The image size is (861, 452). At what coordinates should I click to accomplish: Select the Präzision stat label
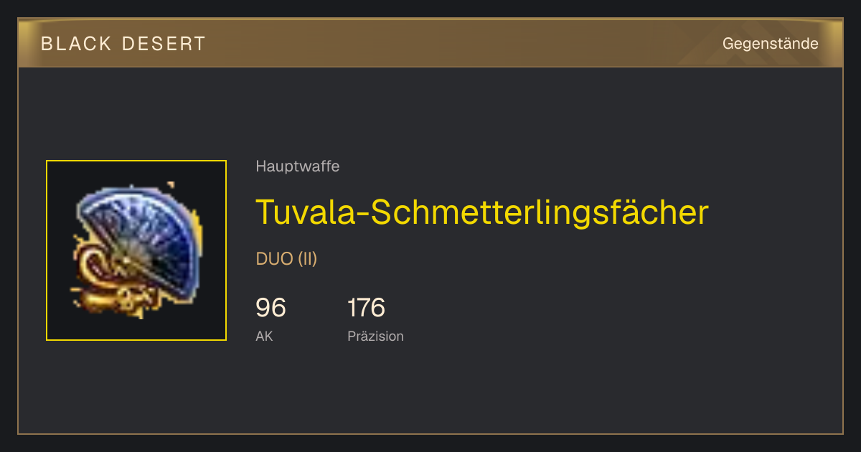pos(375,336)
